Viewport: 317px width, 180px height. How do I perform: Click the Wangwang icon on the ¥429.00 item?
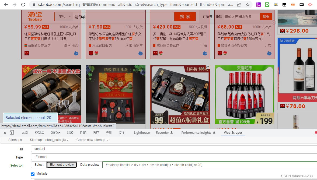(205, 53)
